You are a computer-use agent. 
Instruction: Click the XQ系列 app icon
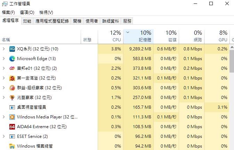click(x=12, y=49)
